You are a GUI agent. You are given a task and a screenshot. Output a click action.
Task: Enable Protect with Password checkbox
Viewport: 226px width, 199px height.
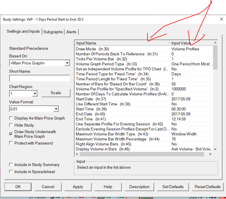(11, 143)
